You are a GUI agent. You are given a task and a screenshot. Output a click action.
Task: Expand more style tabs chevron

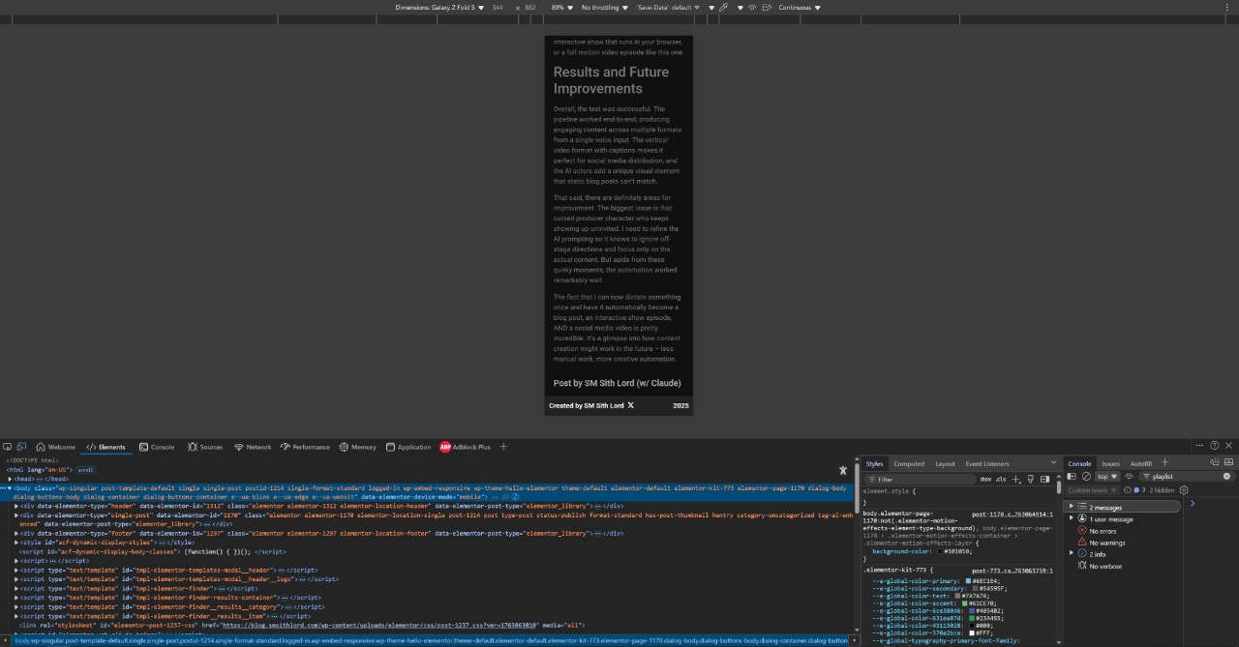coord(1052,464)
